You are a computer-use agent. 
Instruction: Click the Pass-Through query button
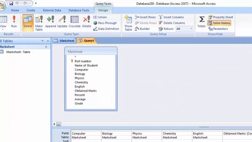tap(105, 23)
